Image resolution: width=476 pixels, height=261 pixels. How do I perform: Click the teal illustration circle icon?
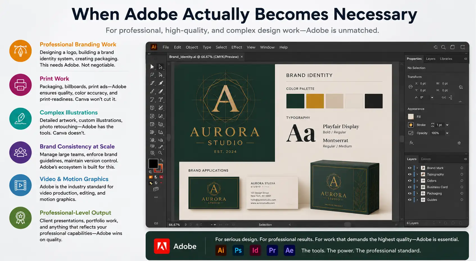[x=21, y=119]
